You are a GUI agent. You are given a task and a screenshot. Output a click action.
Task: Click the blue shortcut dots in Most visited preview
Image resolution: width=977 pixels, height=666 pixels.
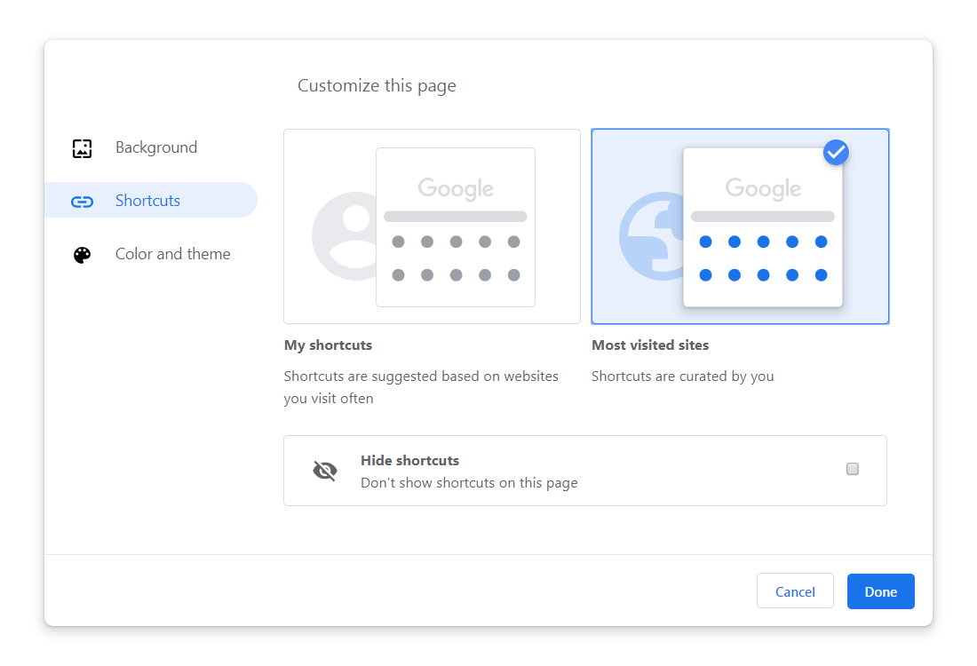(x=763, y=258)
